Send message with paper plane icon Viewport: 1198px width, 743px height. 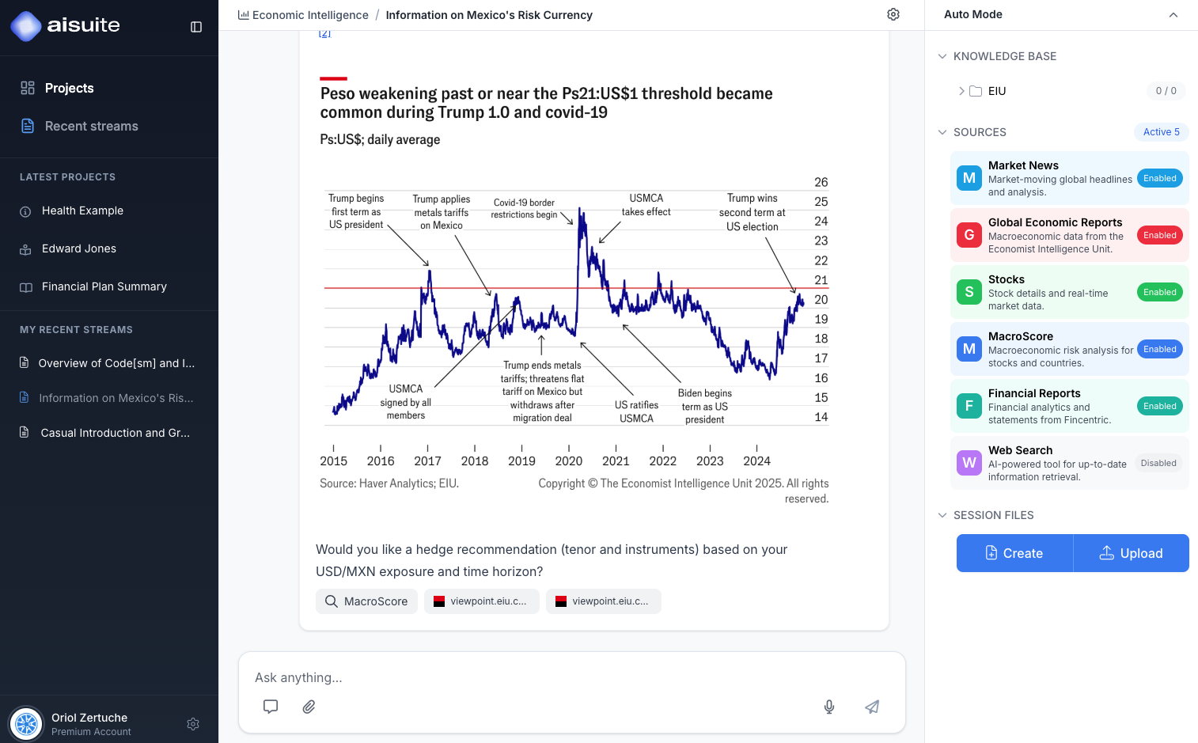pyautogui.click(x=872, y=707)
